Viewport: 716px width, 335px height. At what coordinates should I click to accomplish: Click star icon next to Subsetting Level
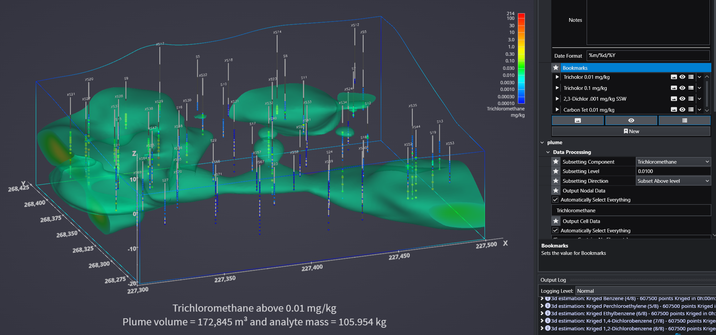pos(556,171)
